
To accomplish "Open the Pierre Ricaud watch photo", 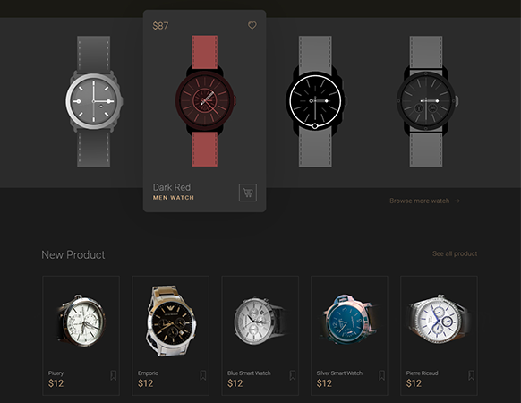I will coord(439,319).
